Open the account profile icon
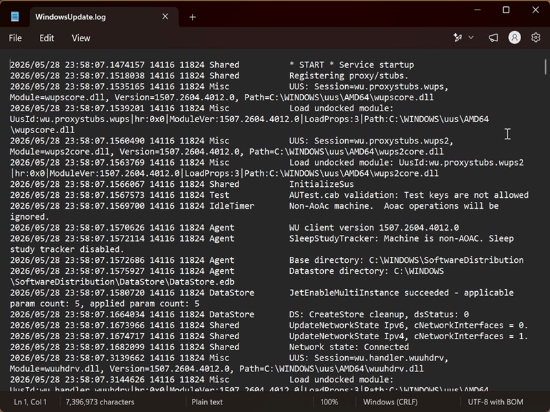 click(514, 38)
